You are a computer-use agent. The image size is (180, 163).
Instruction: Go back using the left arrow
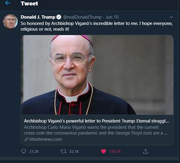8,3
